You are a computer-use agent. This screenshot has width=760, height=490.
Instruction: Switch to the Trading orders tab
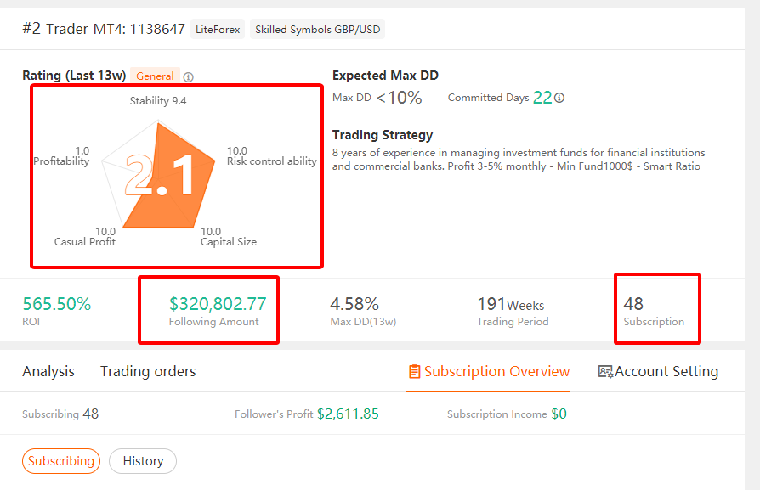tap(148, 371)
